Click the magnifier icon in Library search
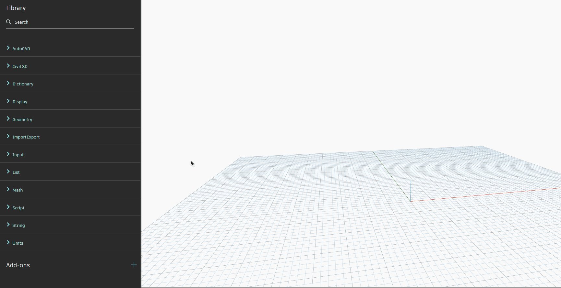 9,22
